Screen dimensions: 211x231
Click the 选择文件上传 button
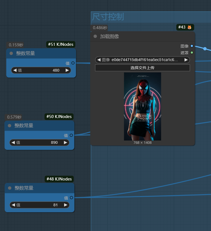(x=142, y=68)
